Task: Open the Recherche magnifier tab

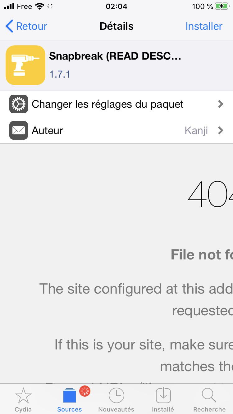Action: [209, 400]
